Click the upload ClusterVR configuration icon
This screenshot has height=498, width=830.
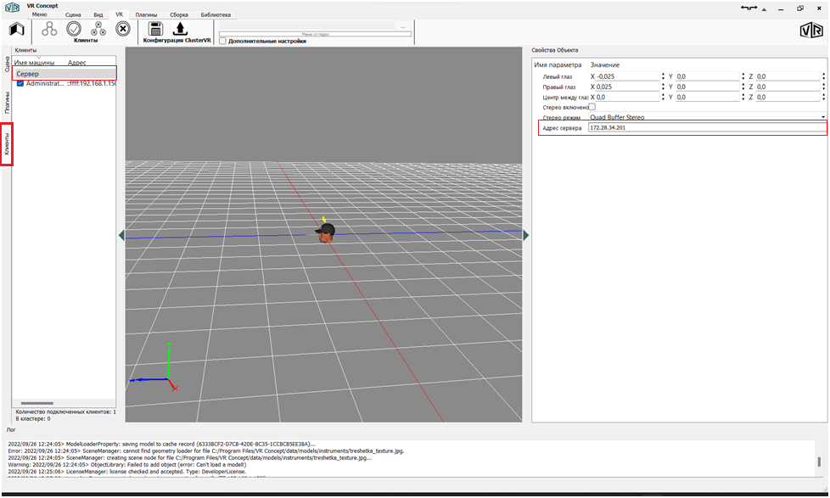180,29
